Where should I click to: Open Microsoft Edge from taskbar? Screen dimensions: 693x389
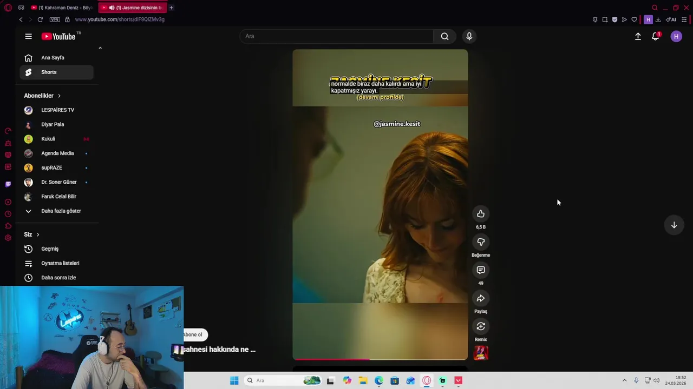(379, 380)
